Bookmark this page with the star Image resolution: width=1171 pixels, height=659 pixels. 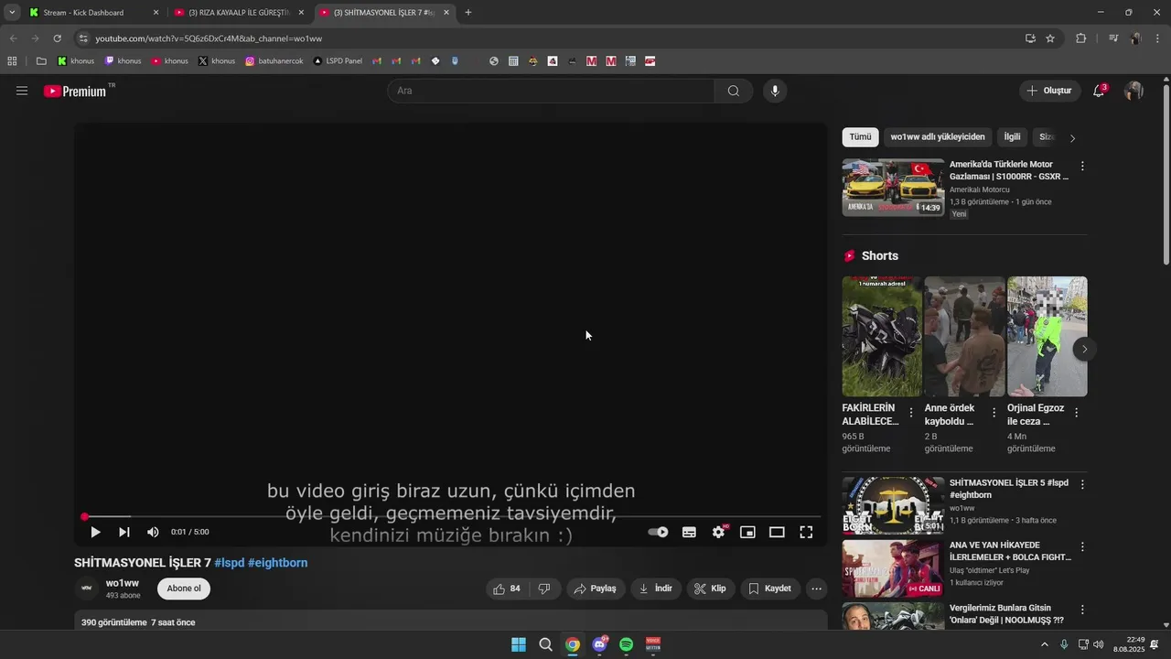(1050, 38)
